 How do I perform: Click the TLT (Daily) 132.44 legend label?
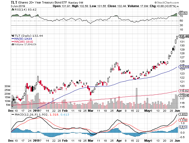click(29, 36)
